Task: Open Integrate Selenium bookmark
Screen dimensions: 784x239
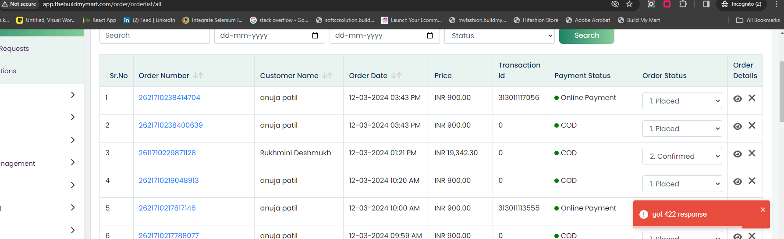Action: [x=213, y=20]
